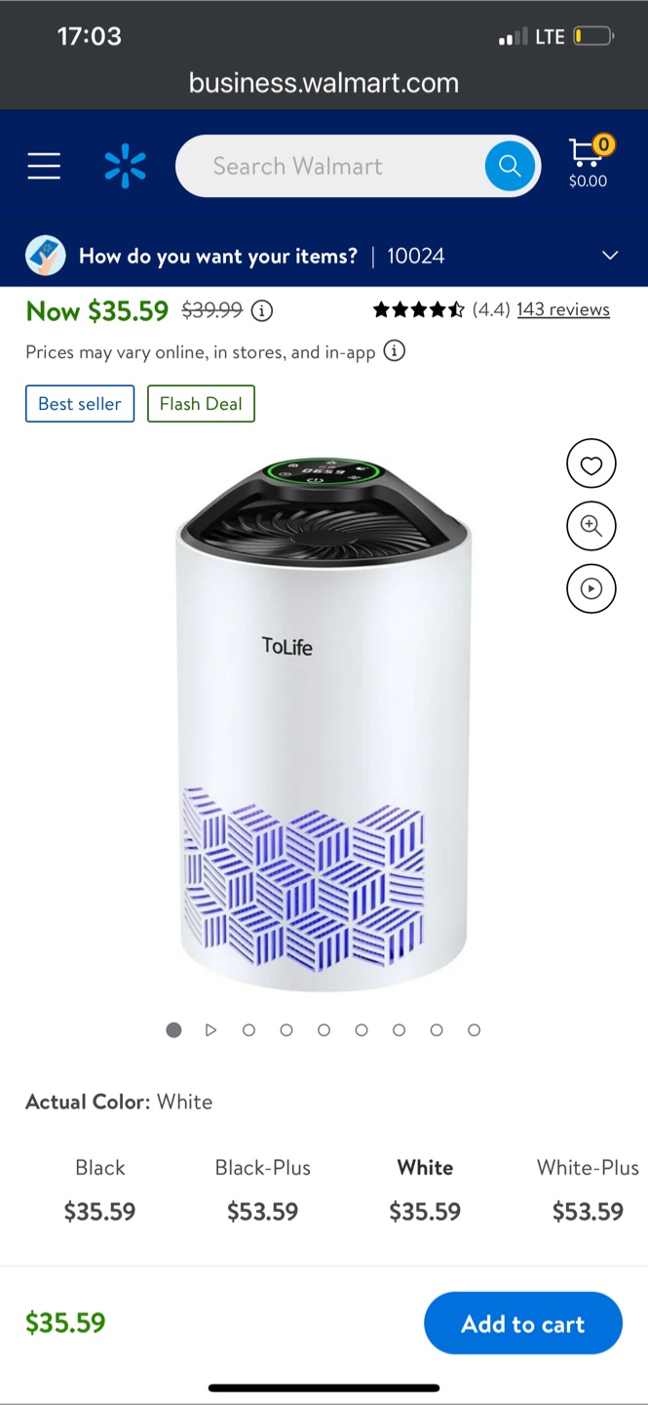Tap info icon next to $39.99 price

262,311
